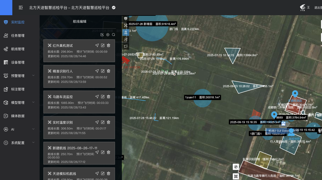Fly to the 马路车流监控 route
The width and height of the screenshot is (322, 180).
coord(97,97)
